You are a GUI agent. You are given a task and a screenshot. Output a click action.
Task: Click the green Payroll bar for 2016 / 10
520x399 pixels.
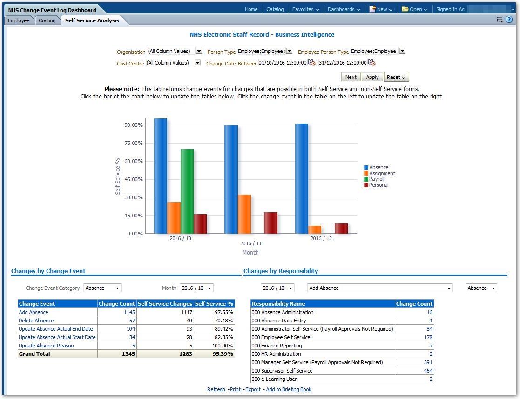point(187,191)
